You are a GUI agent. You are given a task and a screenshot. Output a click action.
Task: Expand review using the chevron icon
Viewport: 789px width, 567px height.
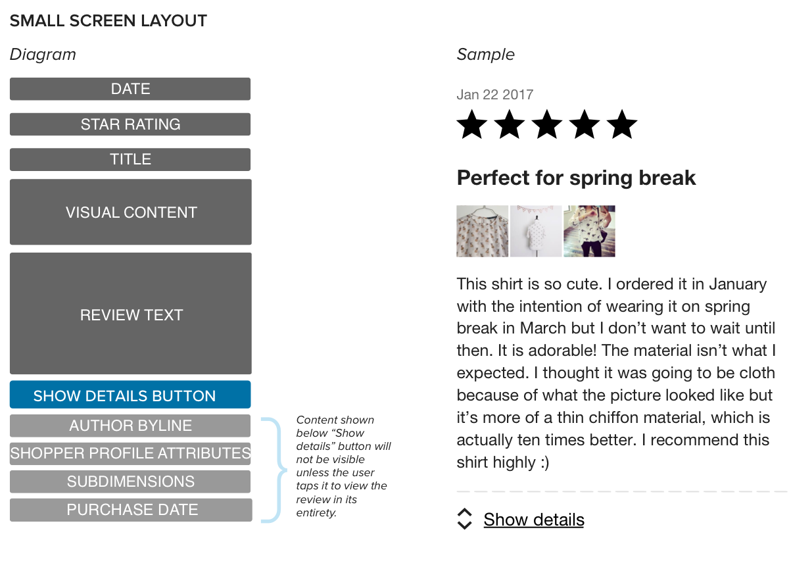click(x=465, y=519)
